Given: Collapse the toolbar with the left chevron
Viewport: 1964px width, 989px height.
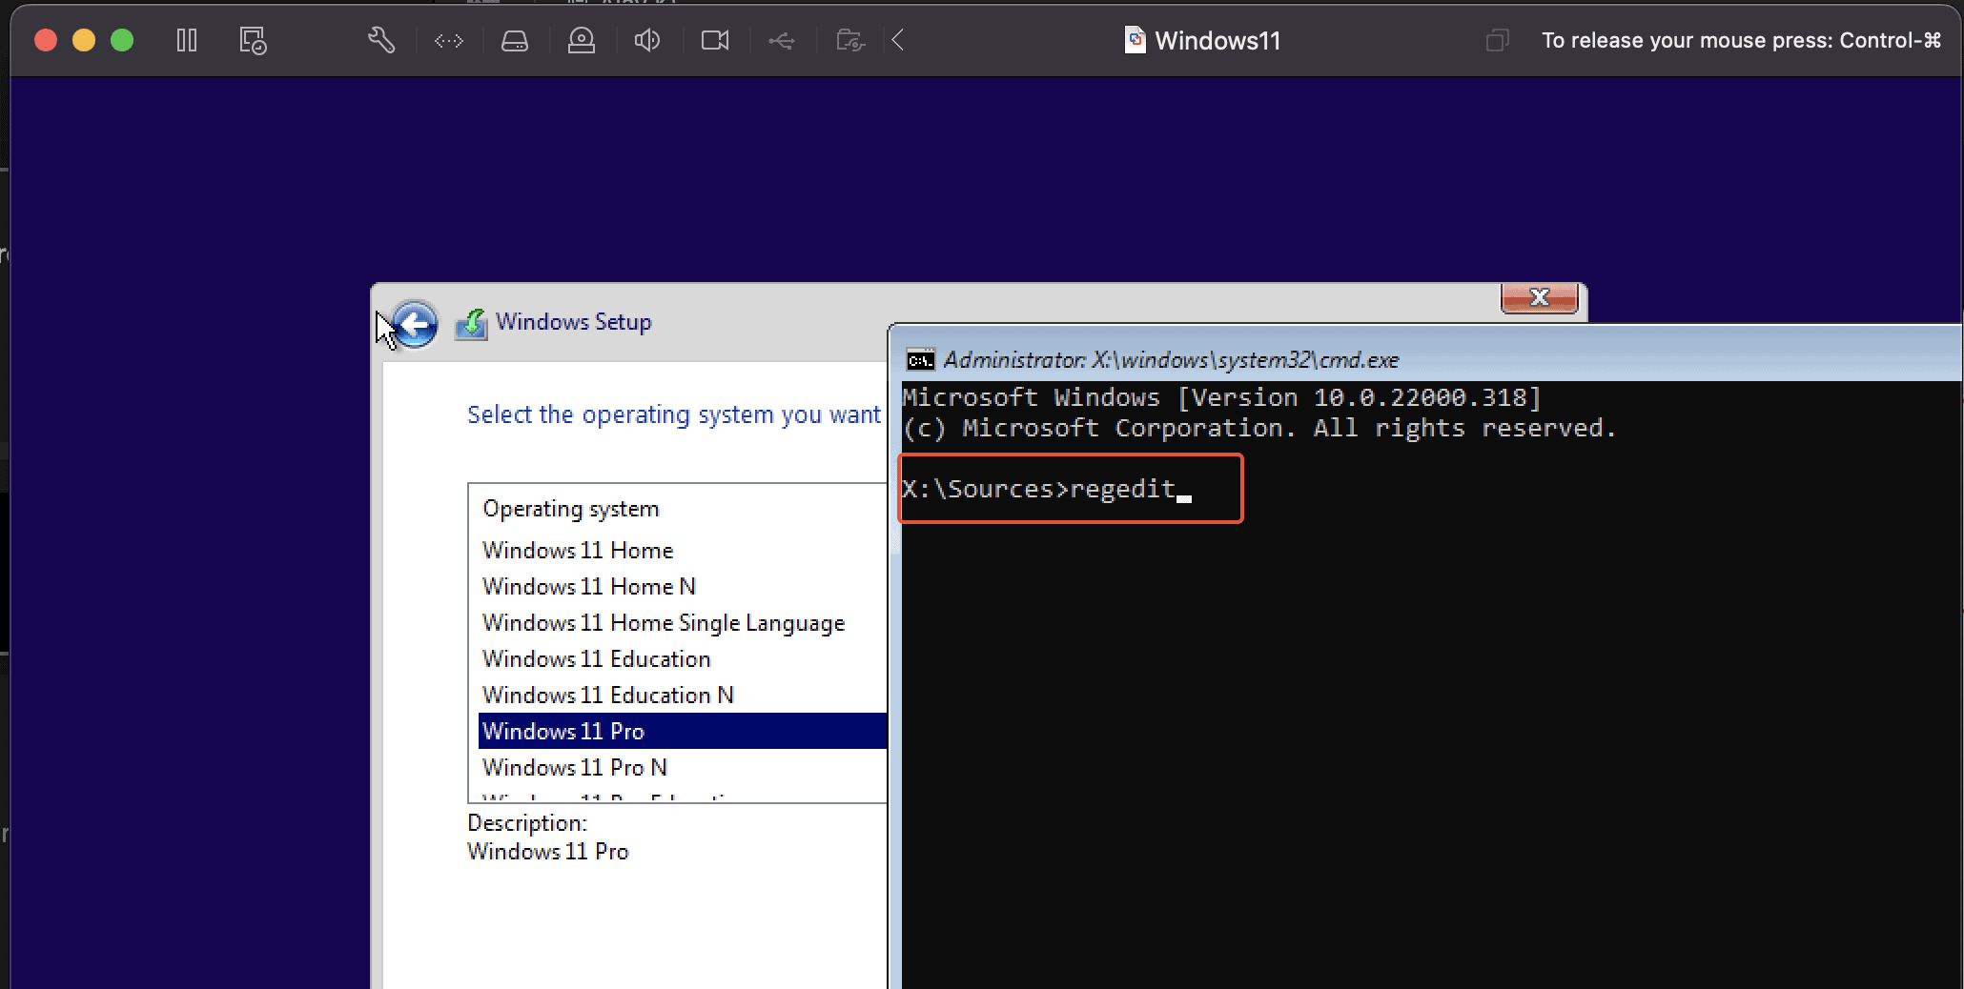Looking at the screenshot, I should [897, 40].
